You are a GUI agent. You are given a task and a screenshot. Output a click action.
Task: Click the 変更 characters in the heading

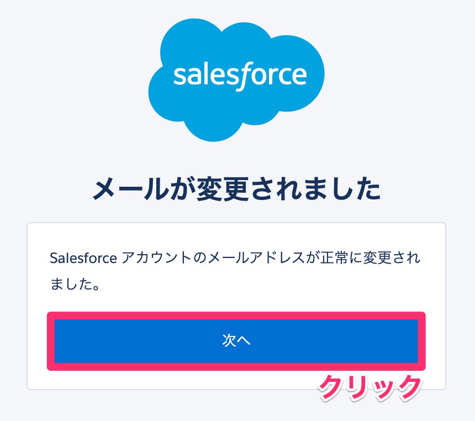click(223, 189)
